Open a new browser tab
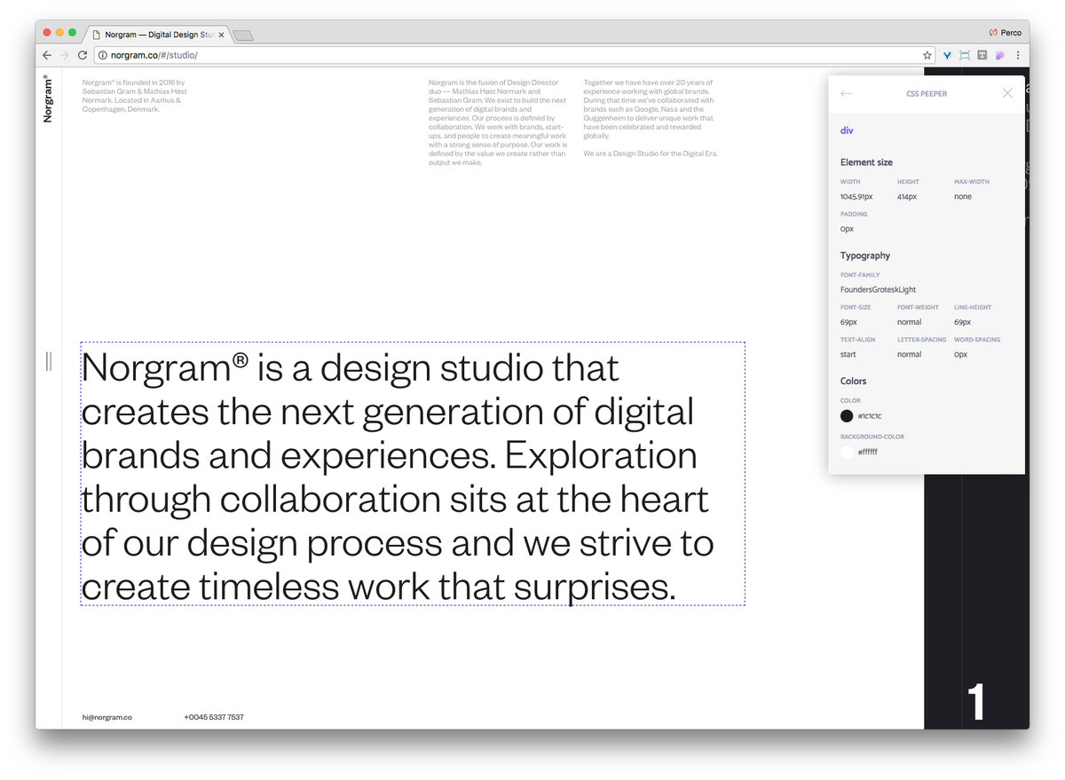The height and width of the screenshot is (780, 1065). (x=243, y=35)
